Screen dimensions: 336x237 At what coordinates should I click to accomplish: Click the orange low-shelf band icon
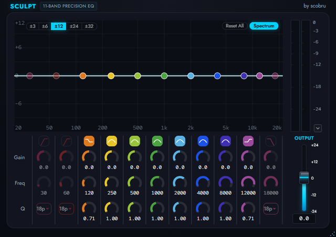pyautogui.click(x=89, y=141)
